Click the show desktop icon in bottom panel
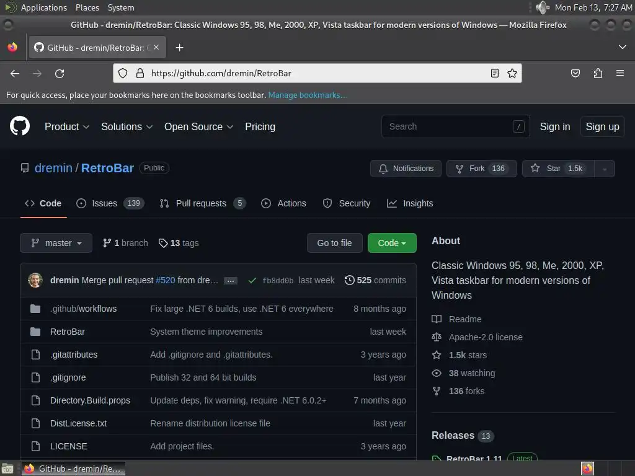The height and width of the screenshot is (476, 635). (x=7, y=469)
